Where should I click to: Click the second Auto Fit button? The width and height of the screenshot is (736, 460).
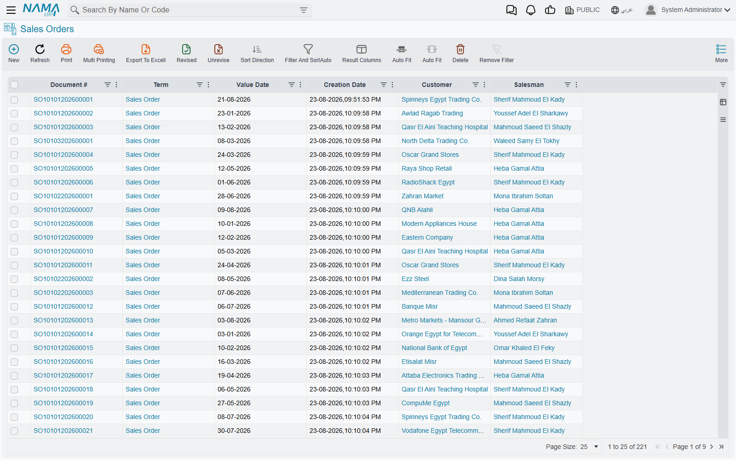432,53
